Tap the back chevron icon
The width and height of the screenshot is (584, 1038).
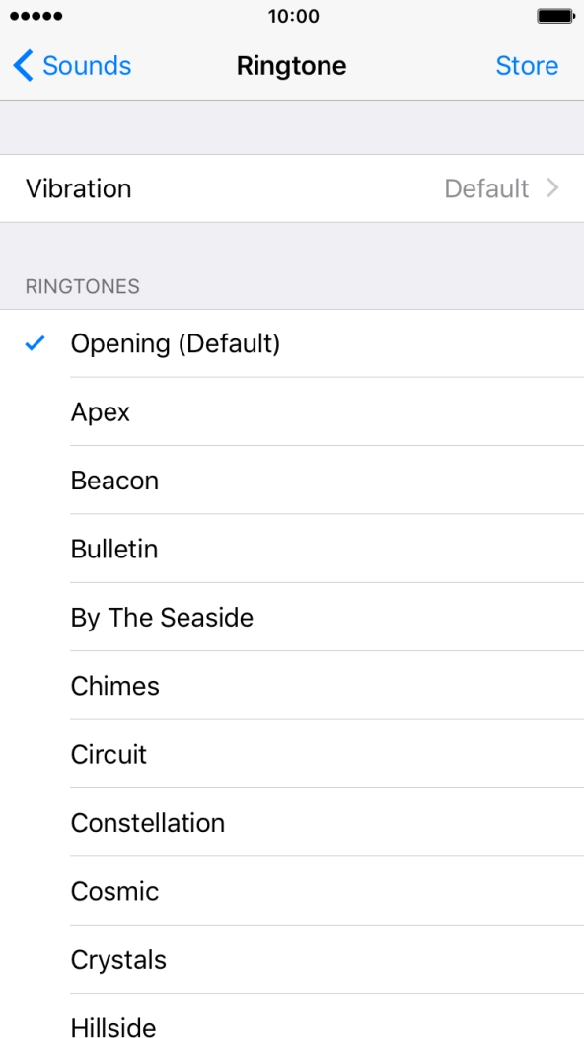(20, 65)
